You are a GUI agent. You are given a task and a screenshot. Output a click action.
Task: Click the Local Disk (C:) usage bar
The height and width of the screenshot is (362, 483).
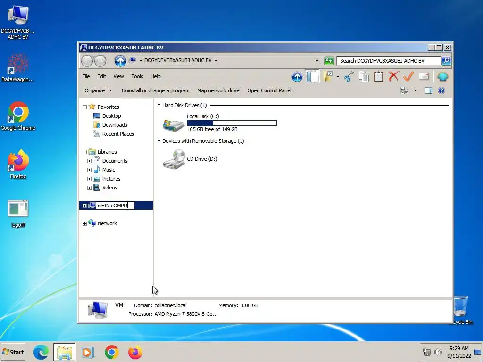click(232, 123)
